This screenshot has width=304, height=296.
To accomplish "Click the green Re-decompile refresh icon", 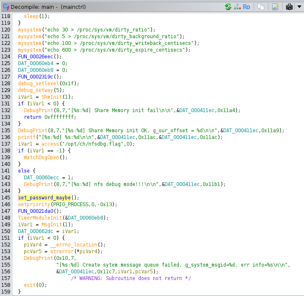I will click(x=228, y=7).
